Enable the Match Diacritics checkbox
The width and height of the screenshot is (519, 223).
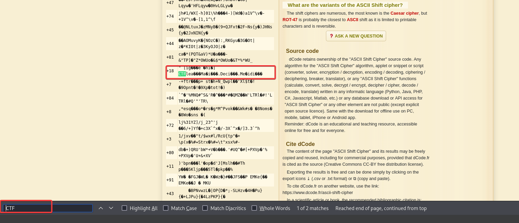point(205,208)
